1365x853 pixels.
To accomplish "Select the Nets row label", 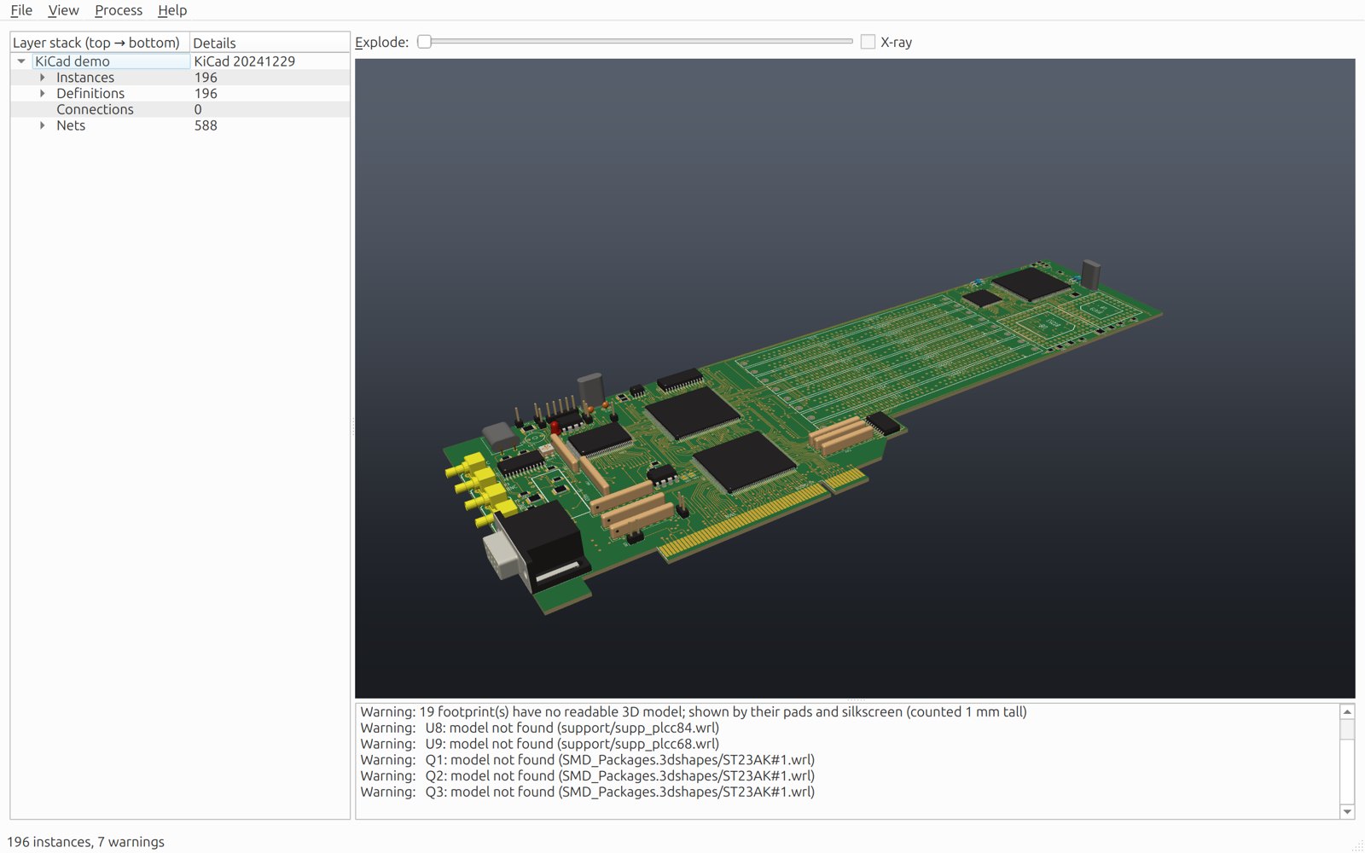I will click(71, 125).
